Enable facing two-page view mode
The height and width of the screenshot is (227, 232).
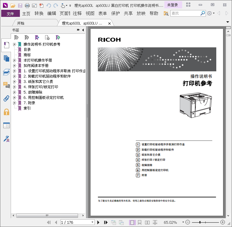[147, 222]
